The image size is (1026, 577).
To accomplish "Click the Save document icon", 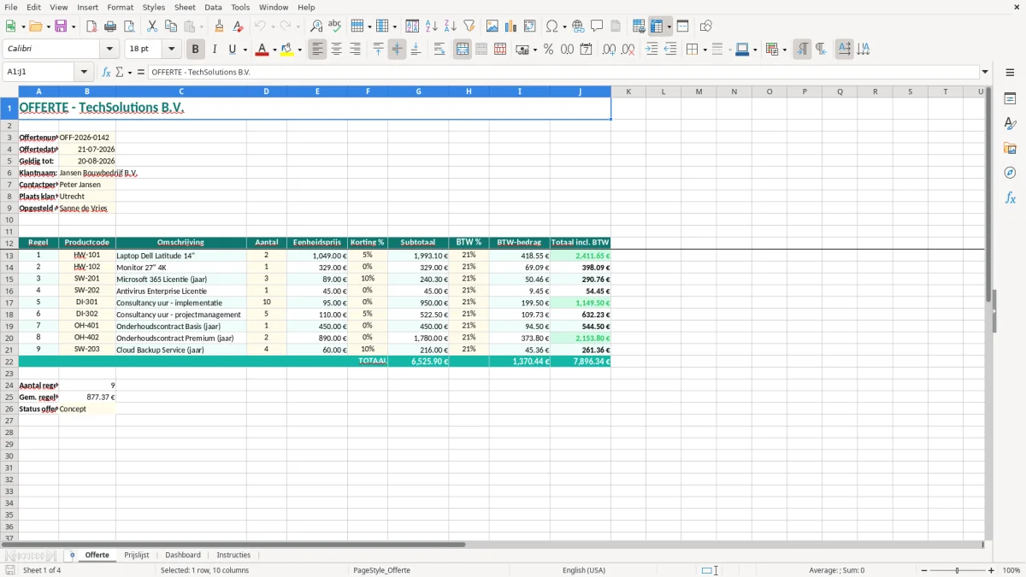I will pos(61,26).
